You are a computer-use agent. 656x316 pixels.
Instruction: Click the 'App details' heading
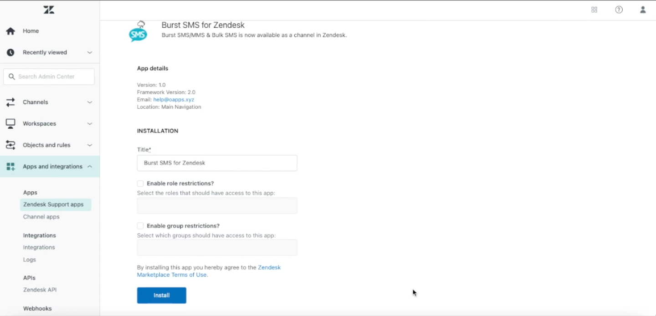(153, 68)
